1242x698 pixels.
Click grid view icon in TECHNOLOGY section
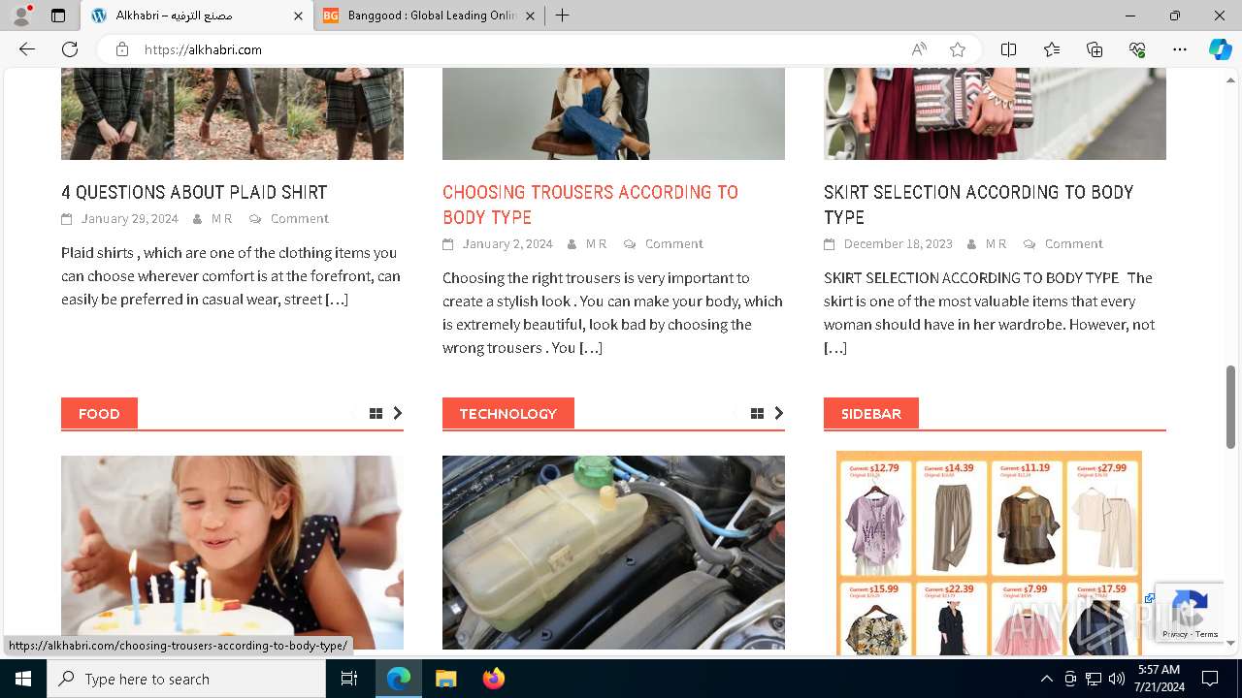(757, 414)
